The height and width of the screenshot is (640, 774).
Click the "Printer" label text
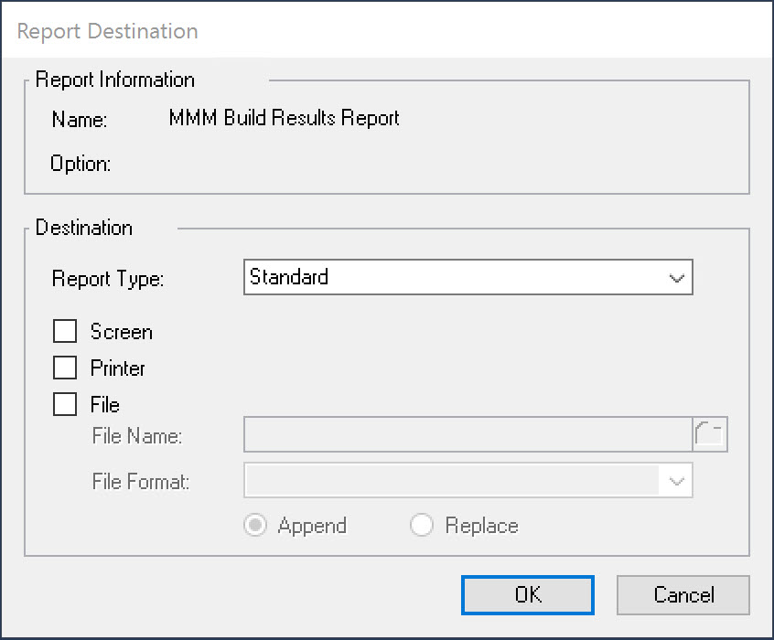(x=117, y=368)
